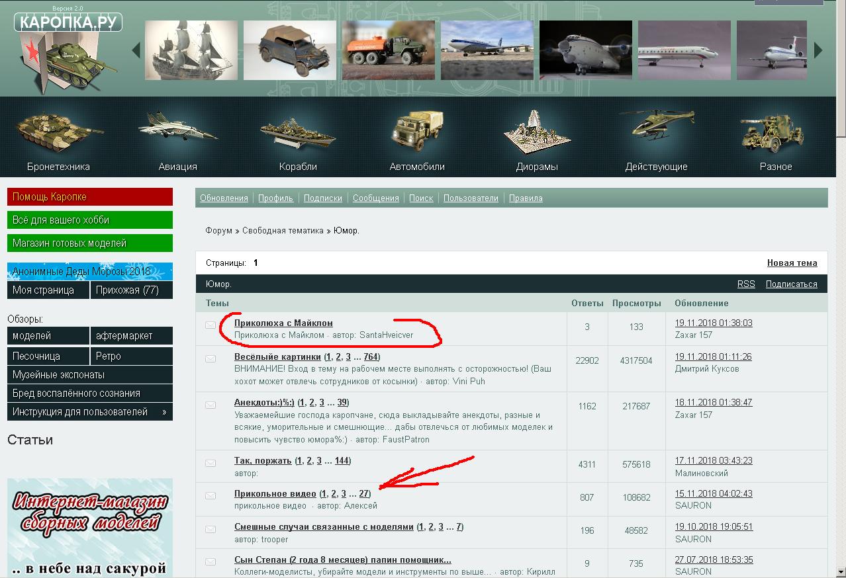This screenshot has width=846, height=578.
Task: Click the Новая тема link
Action: 792,263
